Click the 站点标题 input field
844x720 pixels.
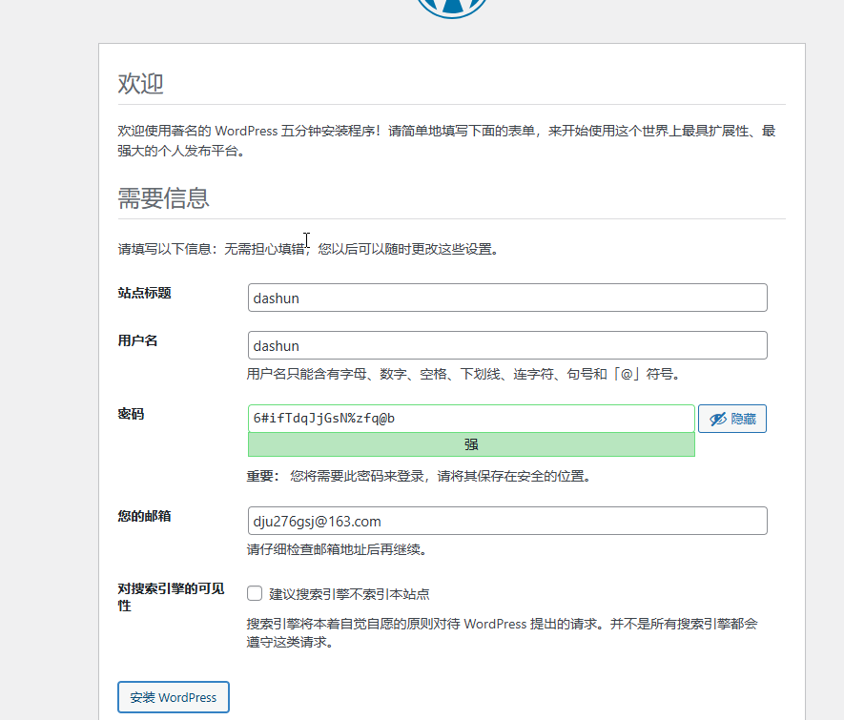tap(507, 298)
